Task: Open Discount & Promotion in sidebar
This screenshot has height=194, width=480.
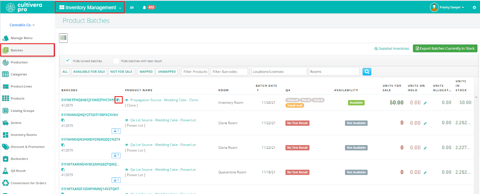Action: 27,147
